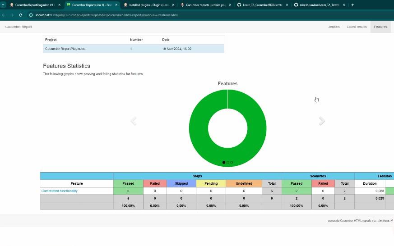The height and width of the screenshot is (246, 394).
Task: Sort by Scenarios Passed column header
Action: point(297,183)
